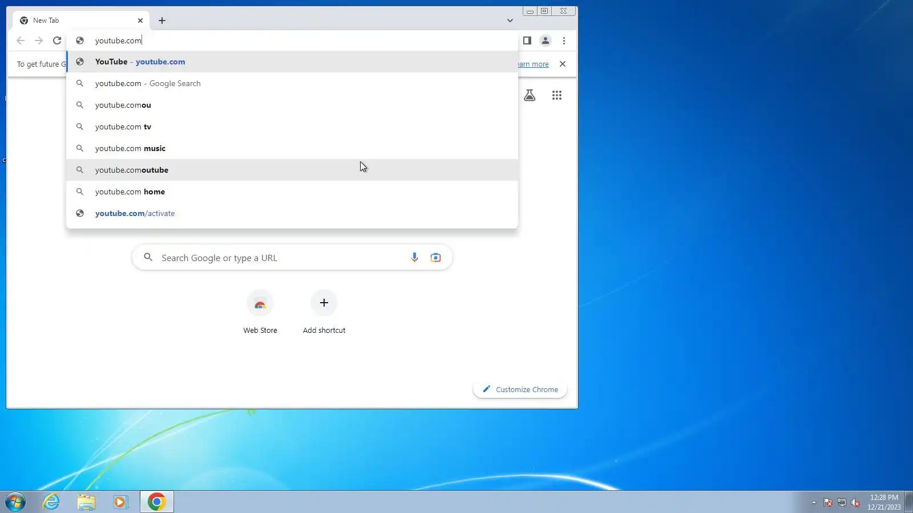Viewport: 913px width, 513px height.
Task: Choose the youtube.comoutube suggestion
Action: [292, 170]
